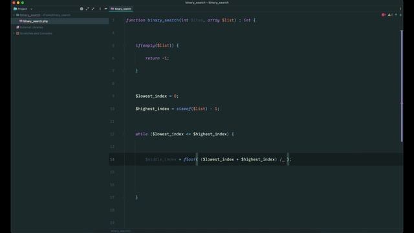Click the Expand All icon in Project panel
Image resolution: width=414 pixels, height=233 pixels.
tap(87, 8)
